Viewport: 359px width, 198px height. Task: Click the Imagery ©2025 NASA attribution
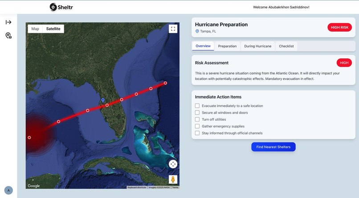(159, 187)
